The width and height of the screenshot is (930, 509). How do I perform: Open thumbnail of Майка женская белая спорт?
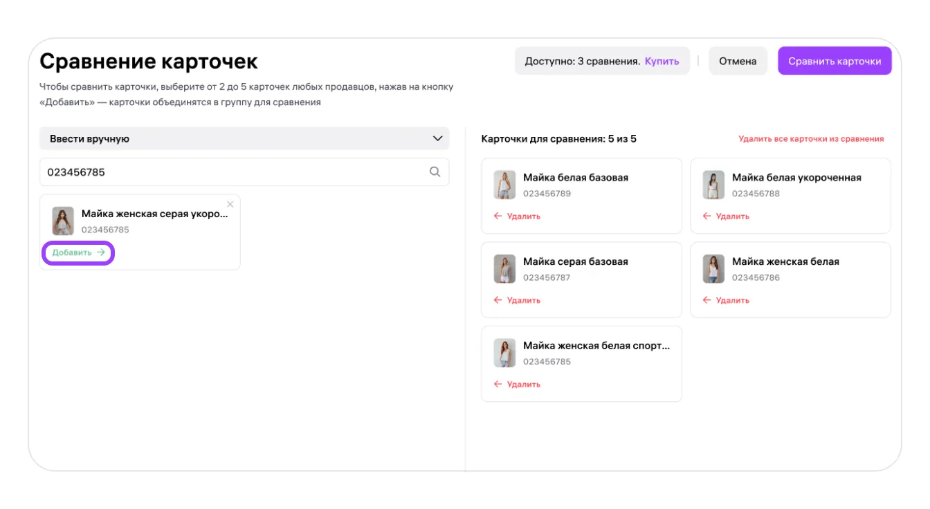click(504, 353)
